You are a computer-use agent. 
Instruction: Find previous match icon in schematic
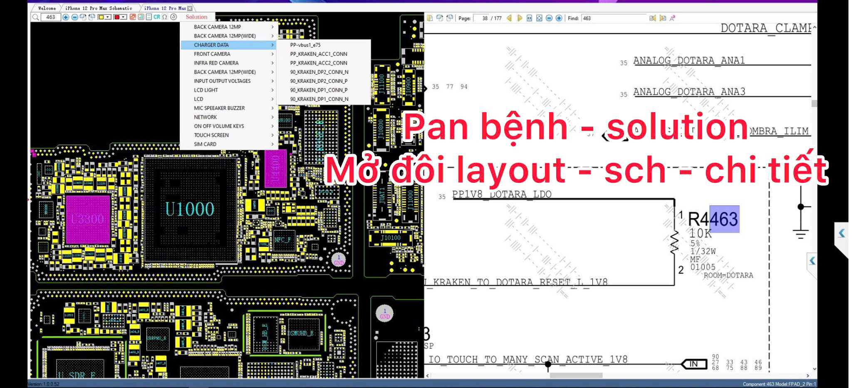pyautogui.click(x=653, y=18)
